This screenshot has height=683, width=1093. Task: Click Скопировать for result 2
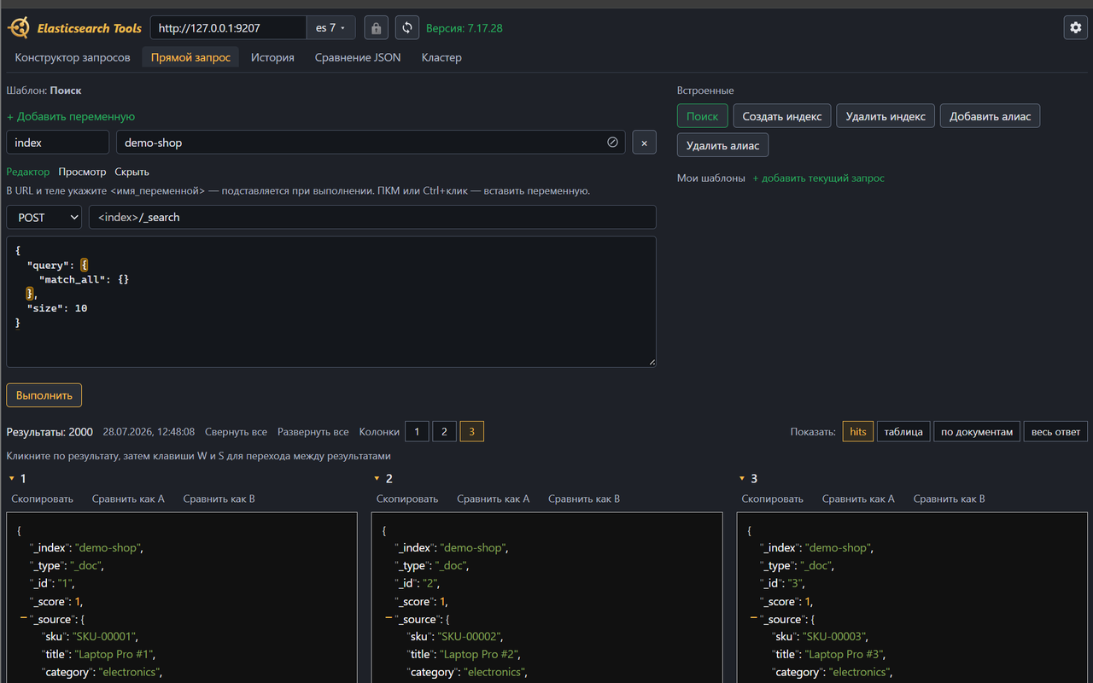[407, 499]
